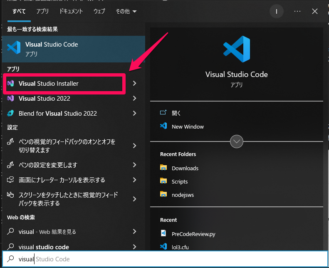329x268 pixels.
Task: Click the New Window VS Code icon
Action: (163, 126)
